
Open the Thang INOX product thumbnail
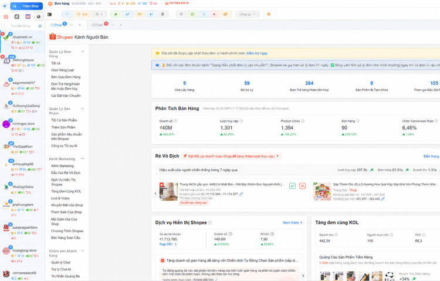[168, 191]
